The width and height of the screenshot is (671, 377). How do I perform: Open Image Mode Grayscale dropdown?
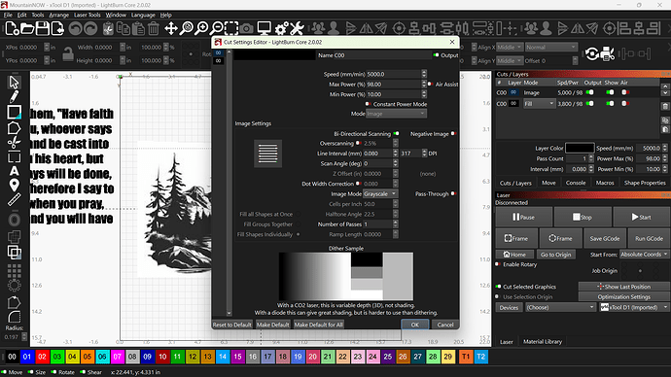click(x=380, y=193)
